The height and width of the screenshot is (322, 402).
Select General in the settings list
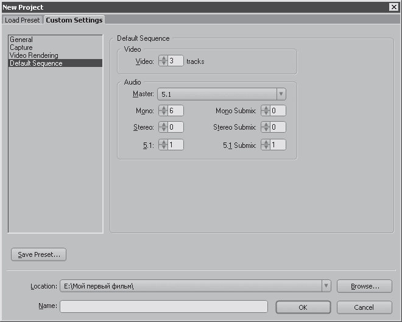click(55, 40)
